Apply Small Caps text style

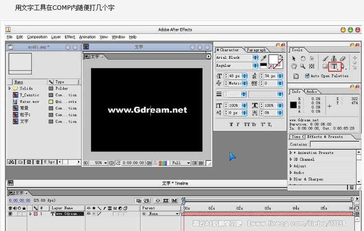(254, 124)
